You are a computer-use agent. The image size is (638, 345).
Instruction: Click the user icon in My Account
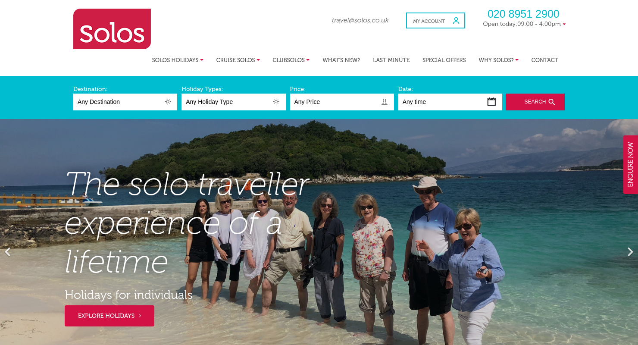pos(456,21)
